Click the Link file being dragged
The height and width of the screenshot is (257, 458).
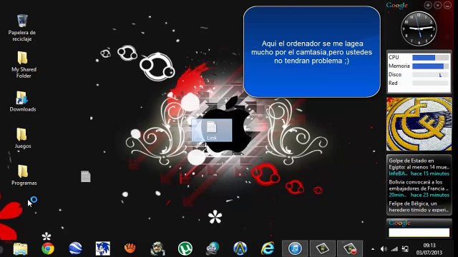[212, 130]
